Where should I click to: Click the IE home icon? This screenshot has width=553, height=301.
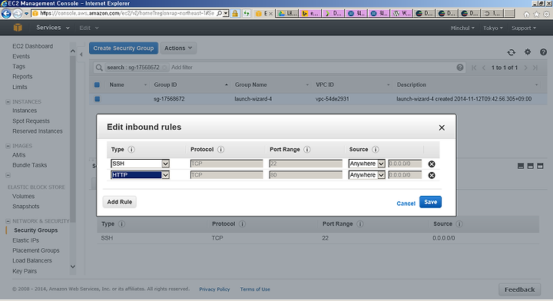click(x=526, y=14)
